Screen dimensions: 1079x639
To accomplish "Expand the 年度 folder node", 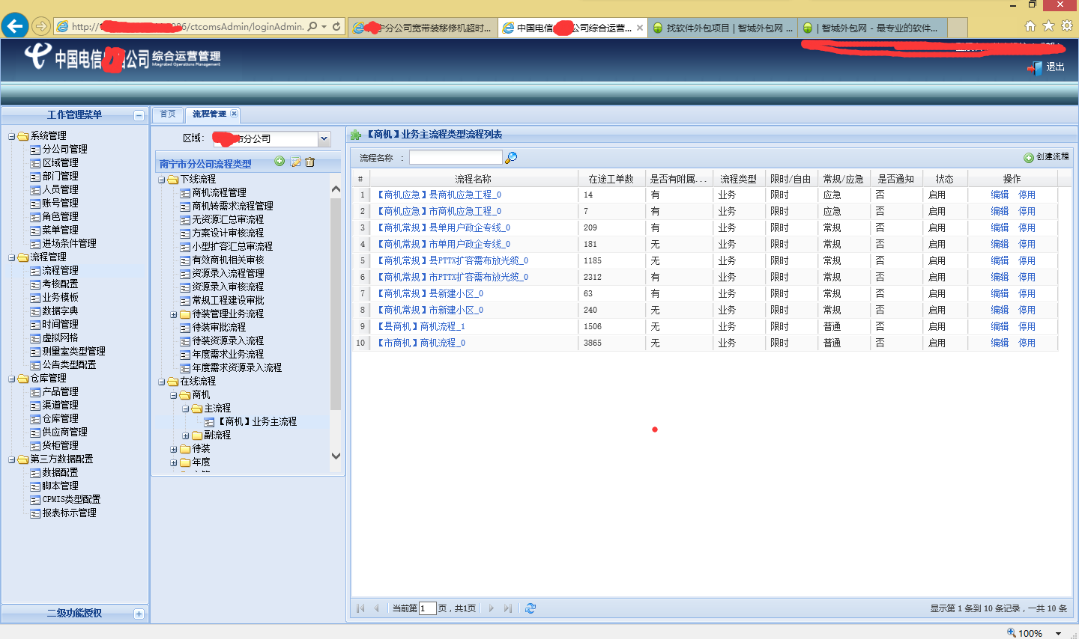I will (x=174, y=462).
